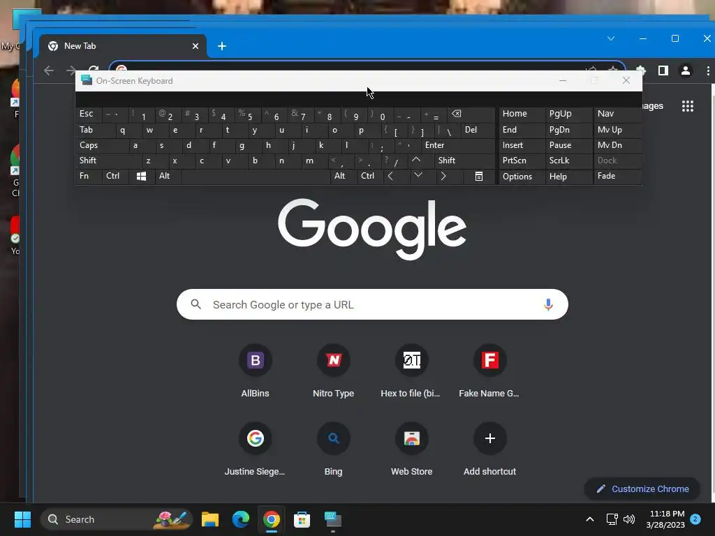
Task: Tap the right arrow key on keyboard
Action: [x=443, y=176]
